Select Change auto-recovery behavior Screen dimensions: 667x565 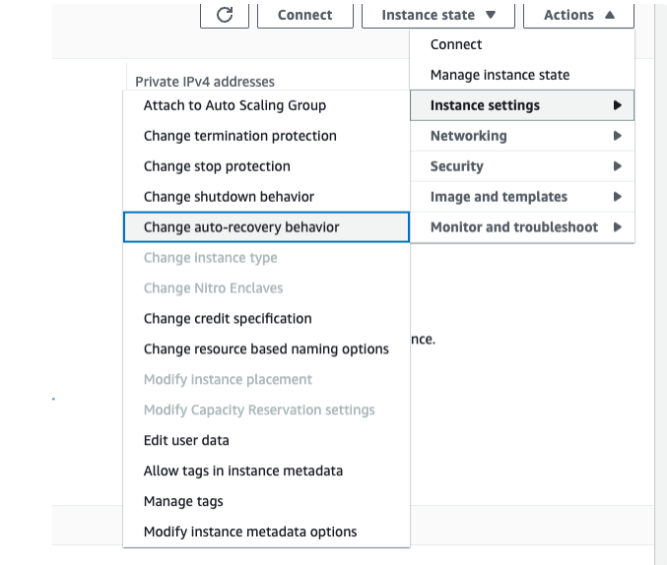click(x=241, y=227)
